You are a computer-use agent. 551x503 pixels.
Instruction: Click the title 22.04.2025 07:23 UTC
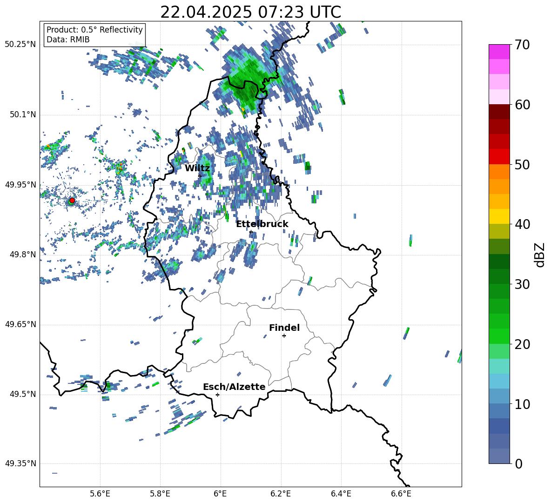(250, 12)
